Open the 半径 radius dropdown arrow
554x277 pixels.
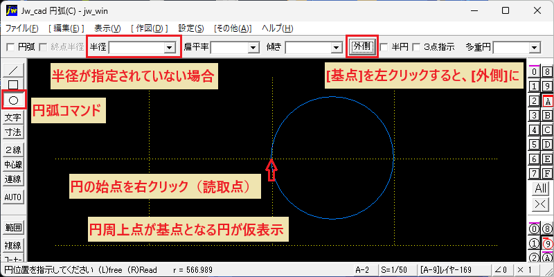(x=170, y=47)
